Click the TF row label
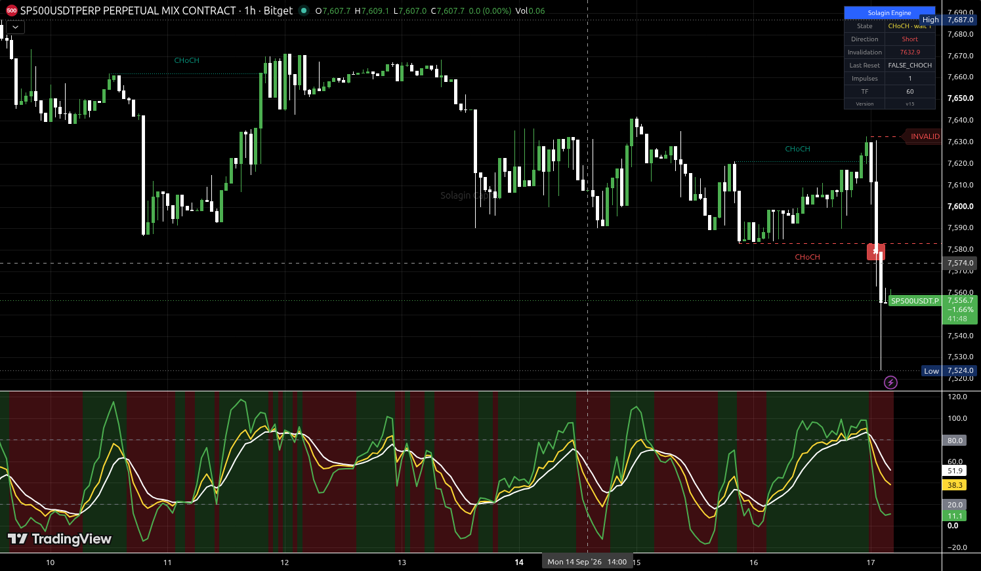The image size is (981, 571). point(865,92)
